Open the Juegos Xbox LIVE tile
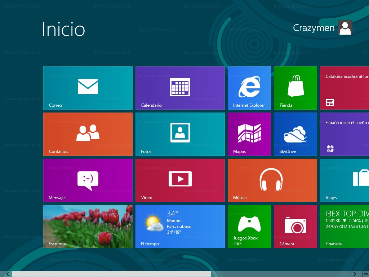 (x=249, y=227)
